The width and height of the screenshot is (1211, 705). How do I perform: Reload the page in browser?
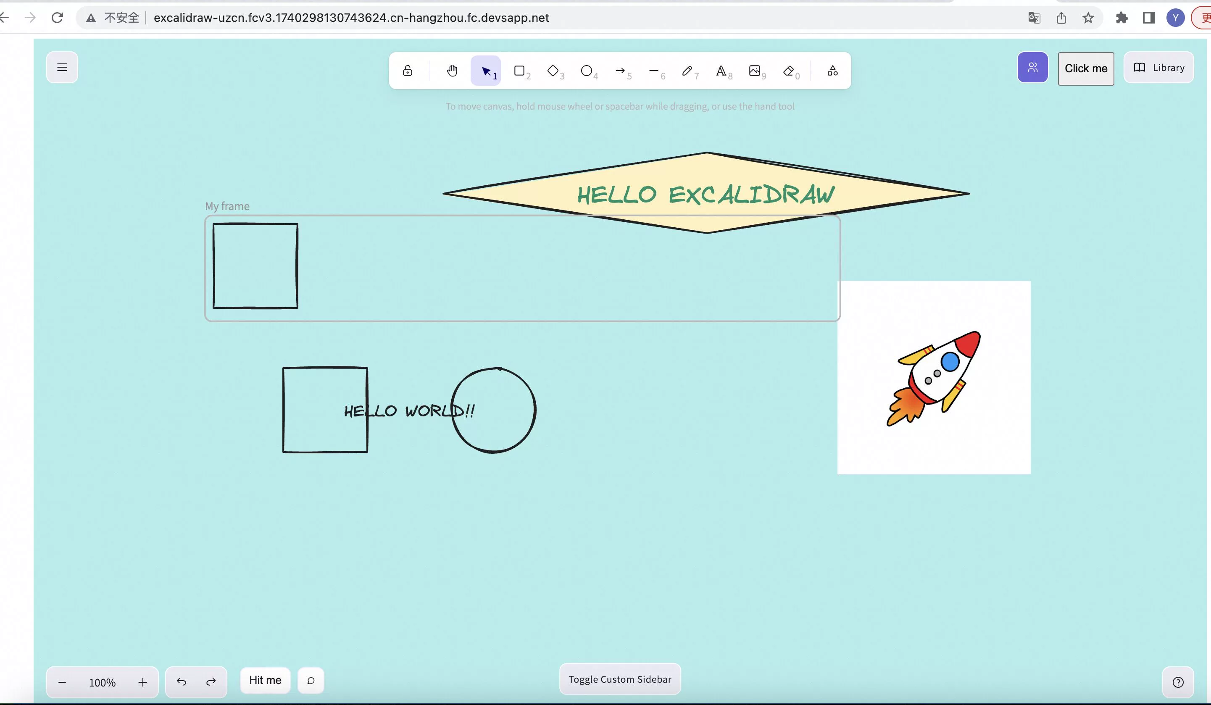point(57,18)
